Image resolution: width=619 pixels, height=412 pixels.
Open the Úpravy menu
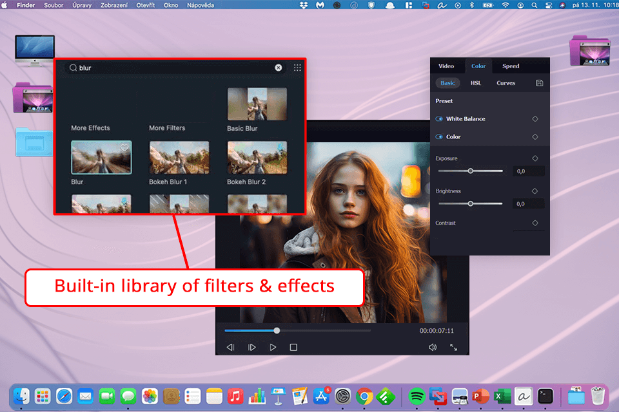coord(82,5)
